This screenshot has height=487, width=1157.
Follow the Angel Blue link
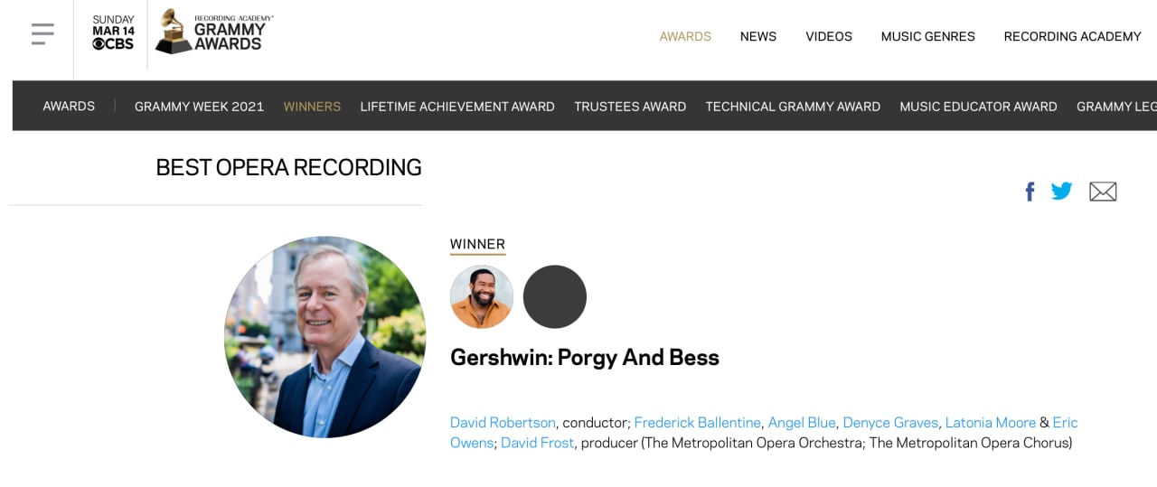[802, 423]
